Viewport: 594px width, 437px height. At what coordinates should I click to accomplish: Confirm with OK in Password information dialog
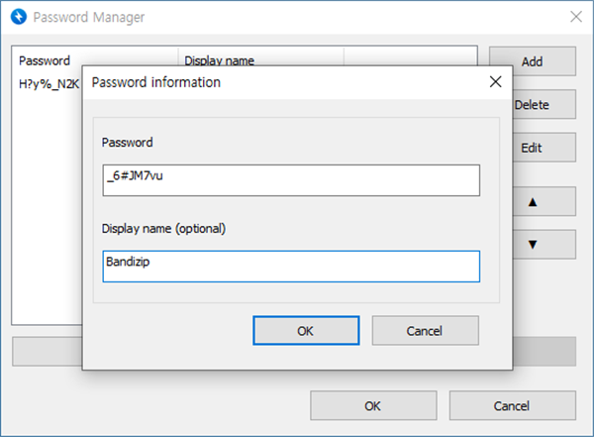pos(305,330)
